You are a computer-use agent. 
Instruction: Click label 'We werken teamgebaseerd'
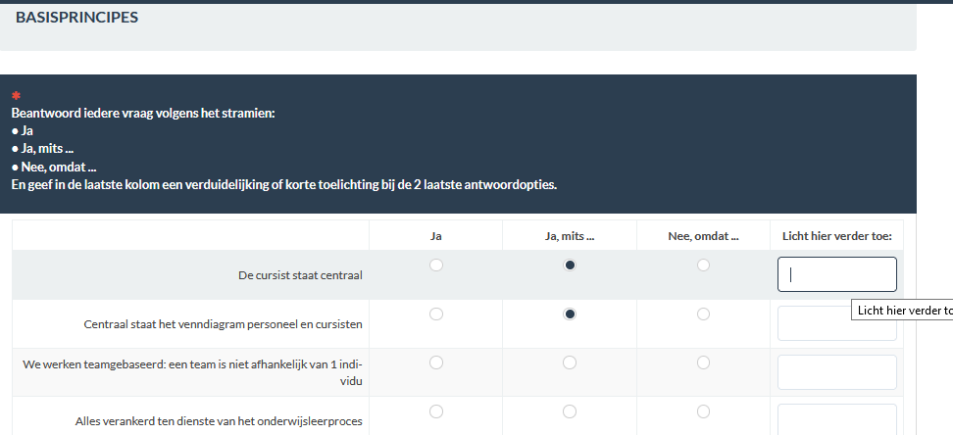click(x=192, y=372)
